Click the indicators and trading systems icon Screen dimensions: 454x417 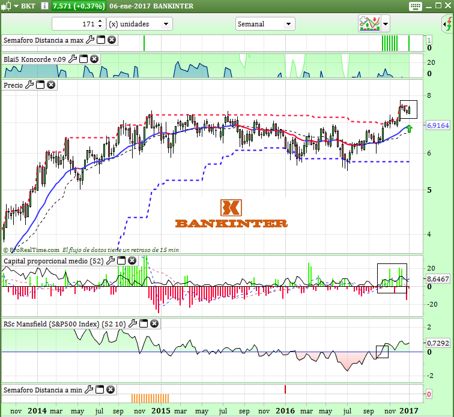pyautogui.click(x=369, y=23)
